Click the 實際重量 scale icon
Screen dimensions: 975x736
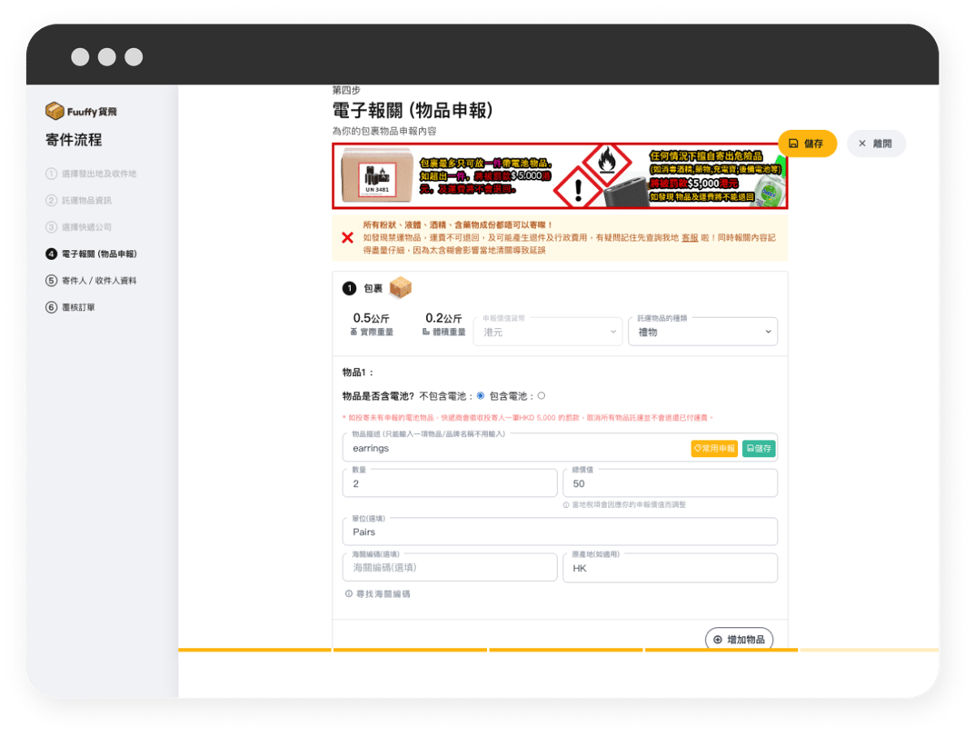pos(353,333)
